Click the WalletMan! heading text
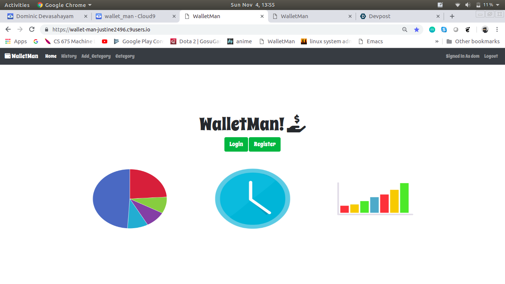Screen dimensions: 505x284 pyautogui.click(x=242, y=124)
